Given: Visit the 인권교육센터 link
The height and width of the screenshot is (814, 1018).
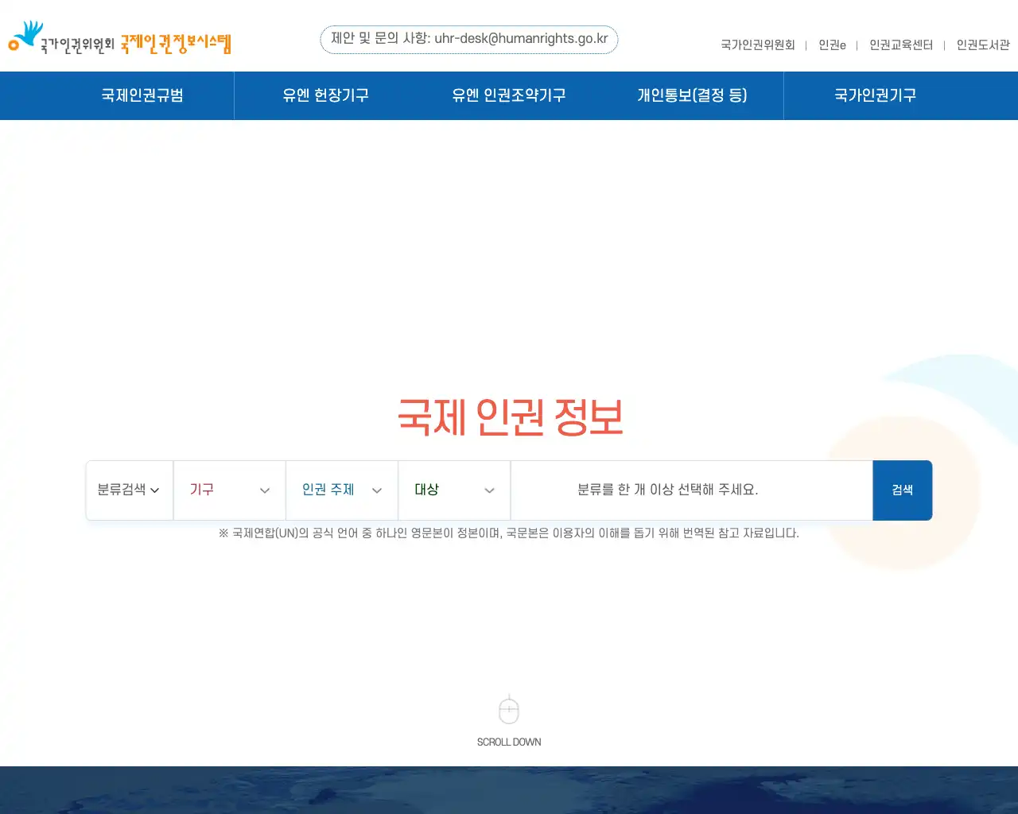Looking at the screenshot, I should [901, 45].
